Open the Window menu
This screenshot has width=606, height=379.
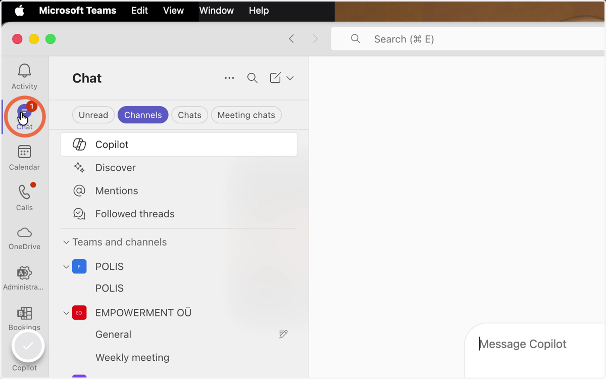217,11
